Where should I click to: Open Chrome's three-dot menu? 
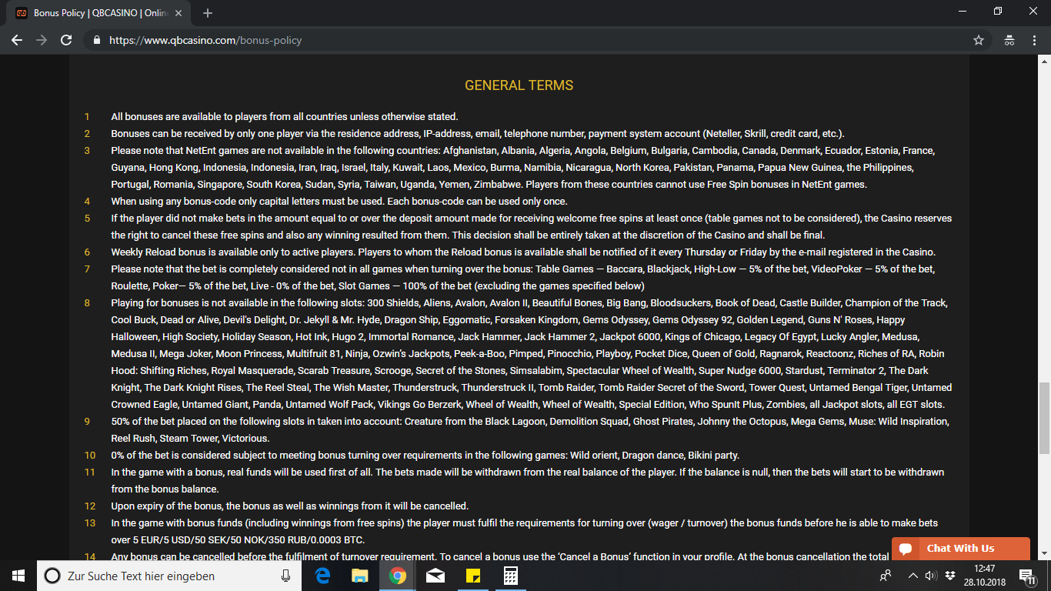pos(1034,40)
